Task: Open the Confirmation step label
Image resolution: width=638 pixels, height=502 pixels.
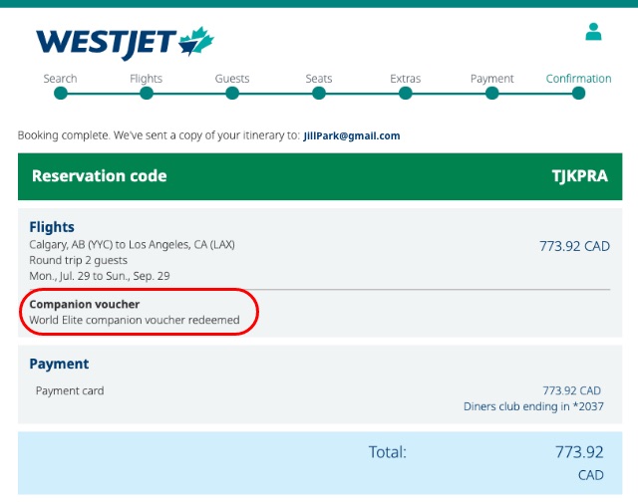Action: 578,79
